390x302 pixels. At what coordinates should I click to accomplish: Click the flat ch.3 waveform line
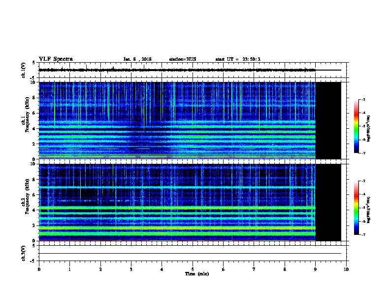(190, 254)
